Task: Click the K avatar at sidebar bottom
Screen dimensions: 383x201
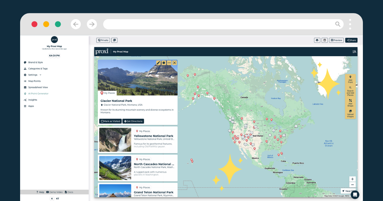Action: point(52,198)
